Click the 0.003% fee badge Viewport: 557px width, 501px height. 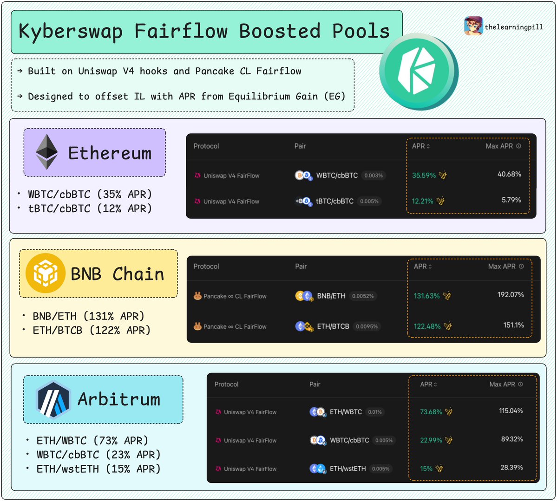coord(374,176)
